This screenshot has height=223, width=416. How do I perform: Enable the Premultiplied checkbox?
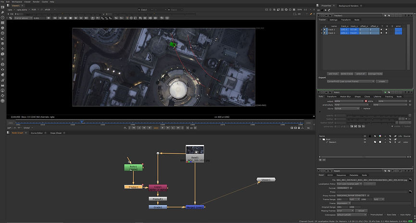click(368, 215)
